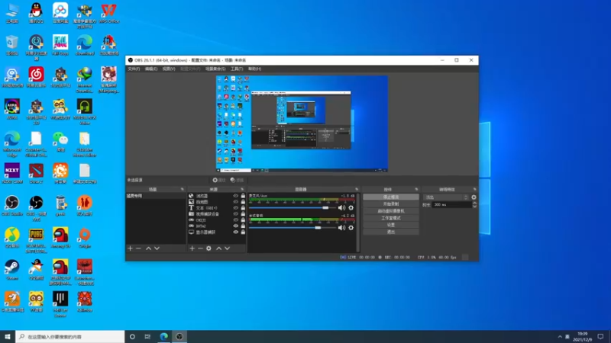Hide the 显示器捕获 display capture source
This screenshot has width=611, height=343.
(236, 232)
